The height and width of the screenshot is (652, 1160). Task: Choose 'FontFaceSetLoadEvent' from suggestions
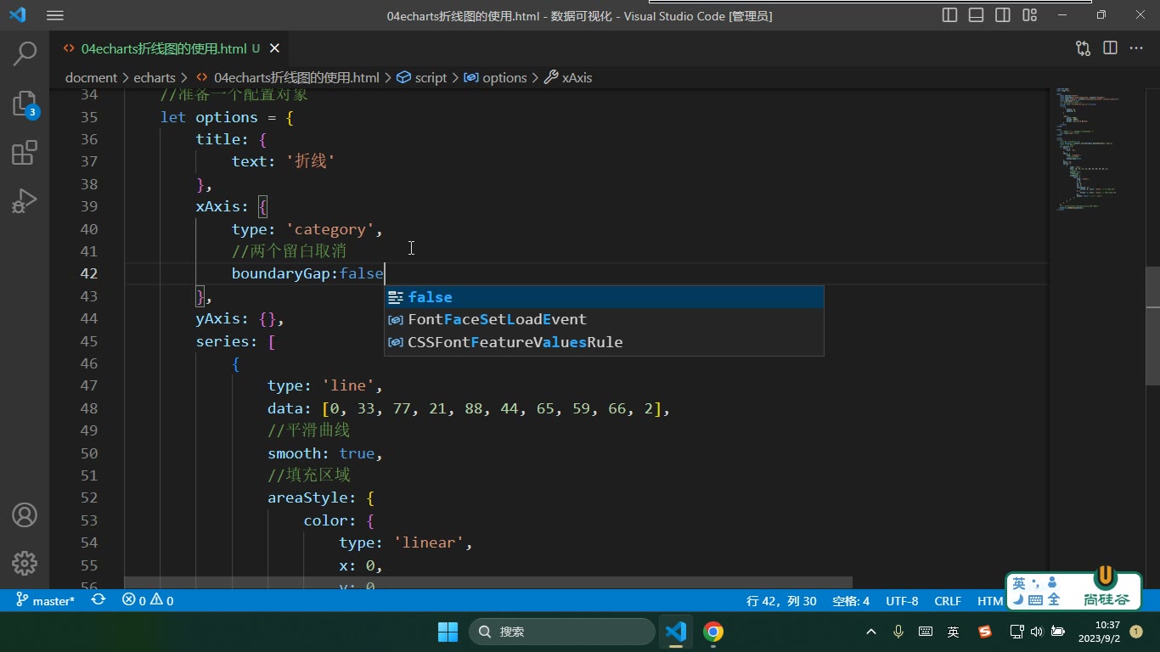(x=604, y=319)
